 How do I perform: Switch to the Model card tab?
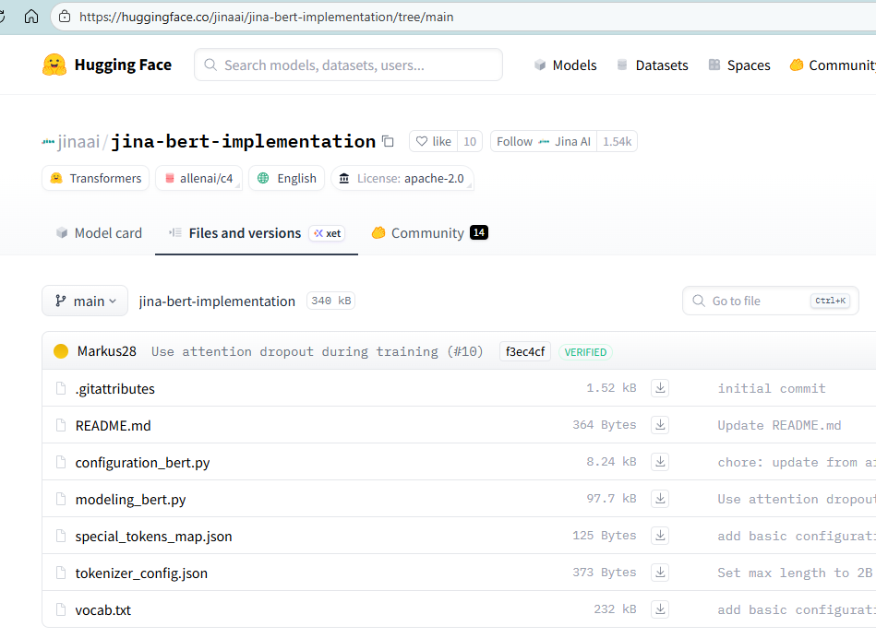99,232
